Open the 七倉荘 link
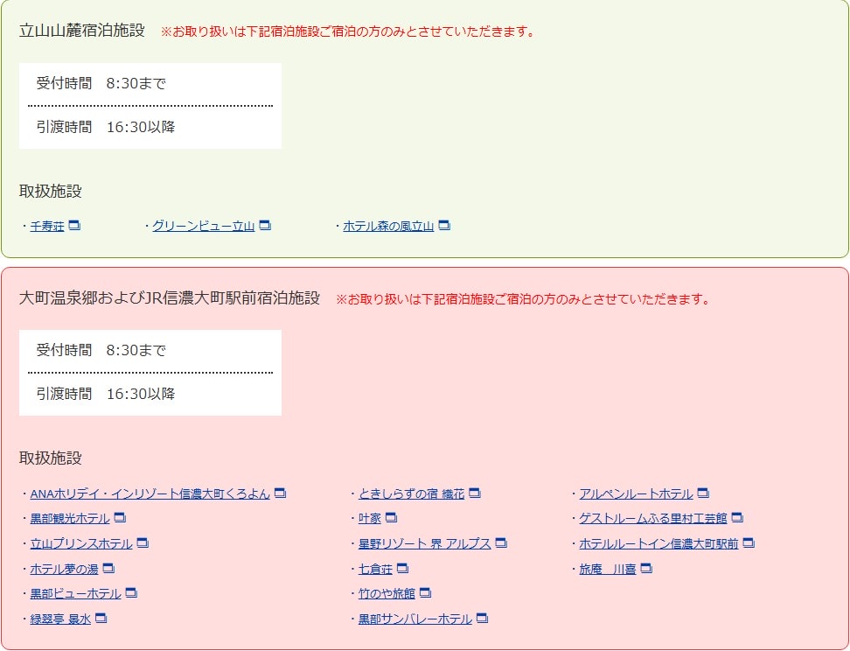This screenshot has height=651, width=850. coord(375,569)
